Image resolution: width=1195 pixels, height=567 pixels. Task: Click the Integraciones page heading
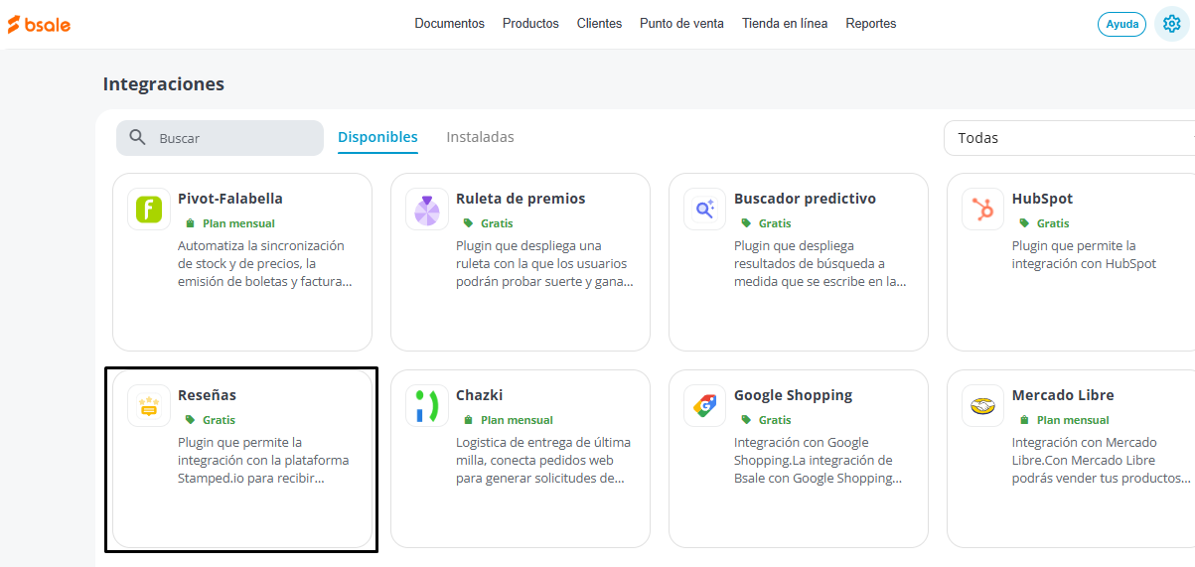point(164,84)
